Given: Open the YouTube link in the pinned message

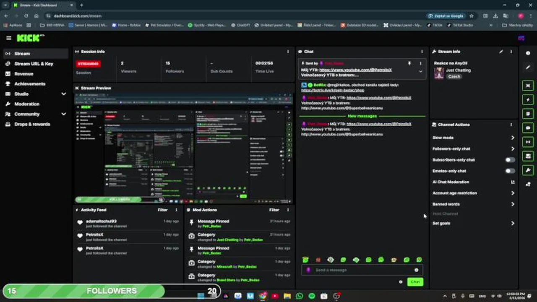Looking at the screenshot, I should [355, 70].
